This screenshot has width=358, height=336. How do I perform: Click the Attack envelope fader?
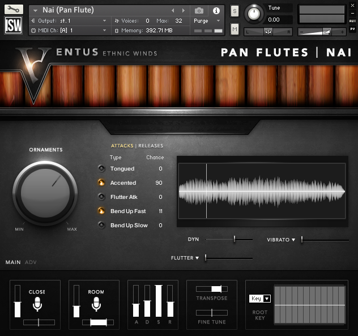(x=136, y=301)
